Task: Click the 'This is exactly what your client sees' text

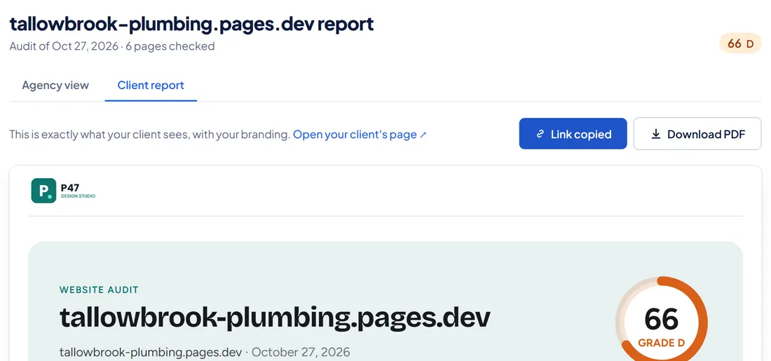Action: pyautogui.click(x=150, y=135)
